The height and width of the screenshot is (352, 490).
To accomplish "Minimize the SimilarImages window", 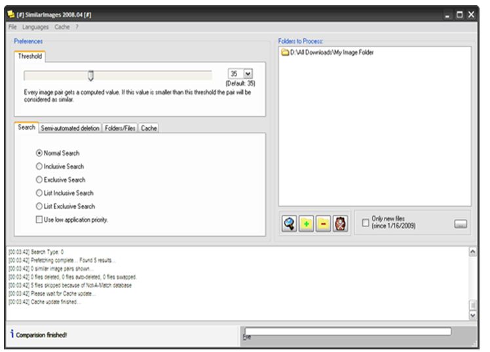I will tap(447, 14).
